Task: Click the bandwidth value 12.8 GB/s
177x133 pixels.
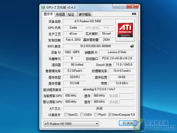Action: coord(122,83)
